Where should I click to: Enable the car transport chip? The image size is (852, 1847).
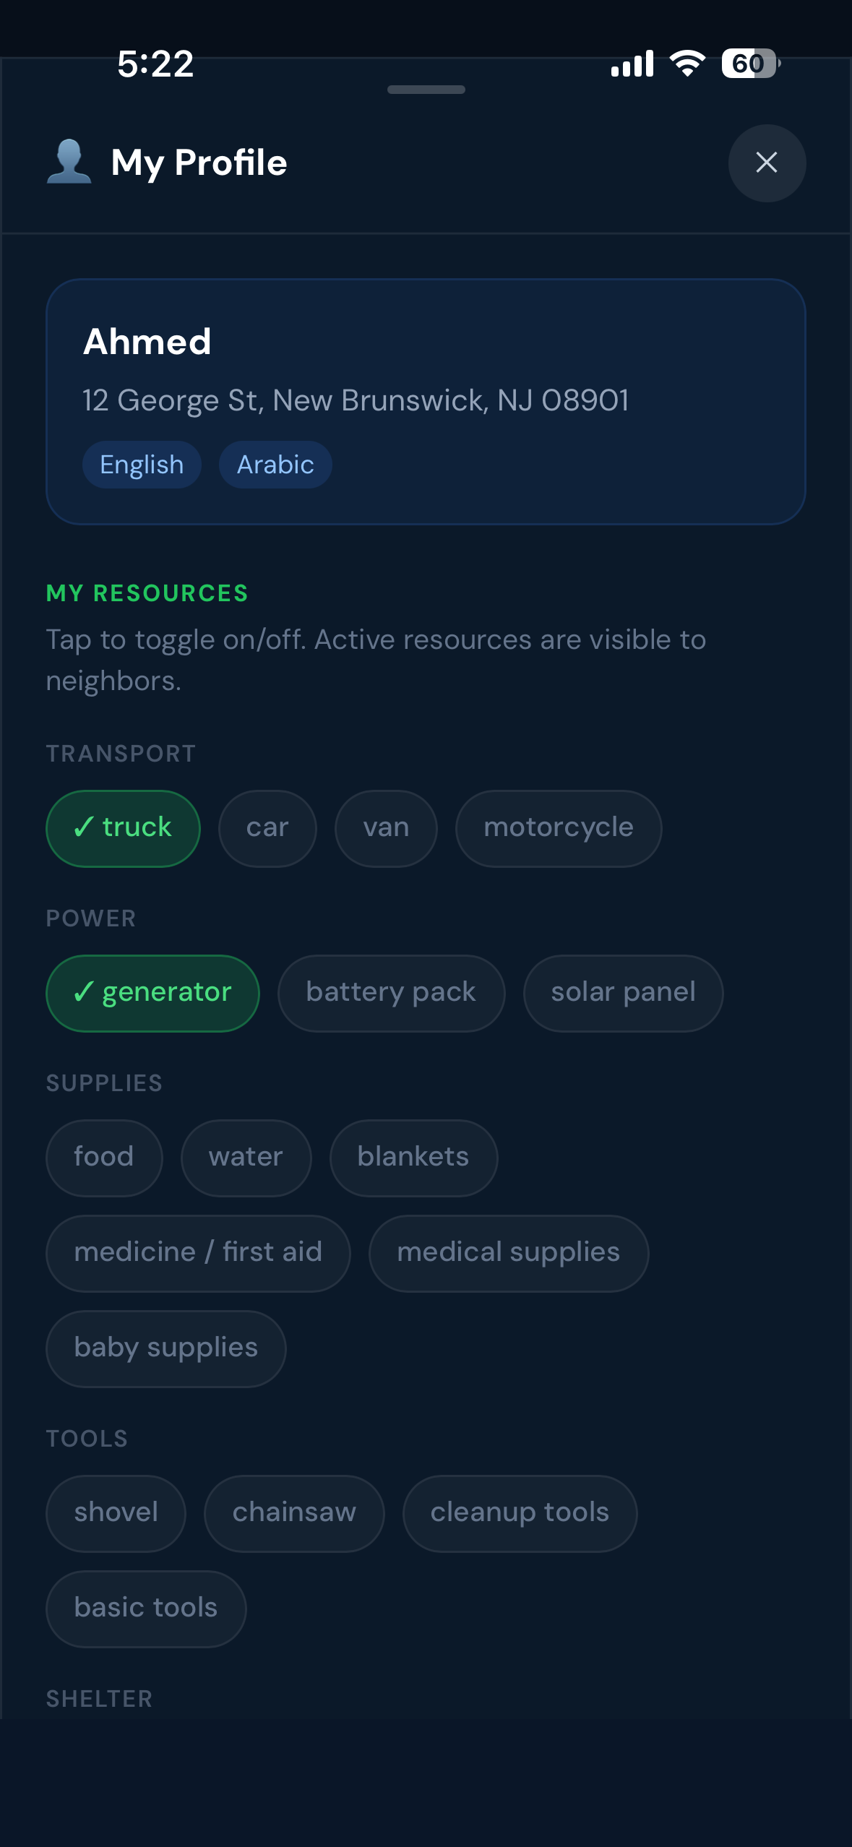point(267,828)
